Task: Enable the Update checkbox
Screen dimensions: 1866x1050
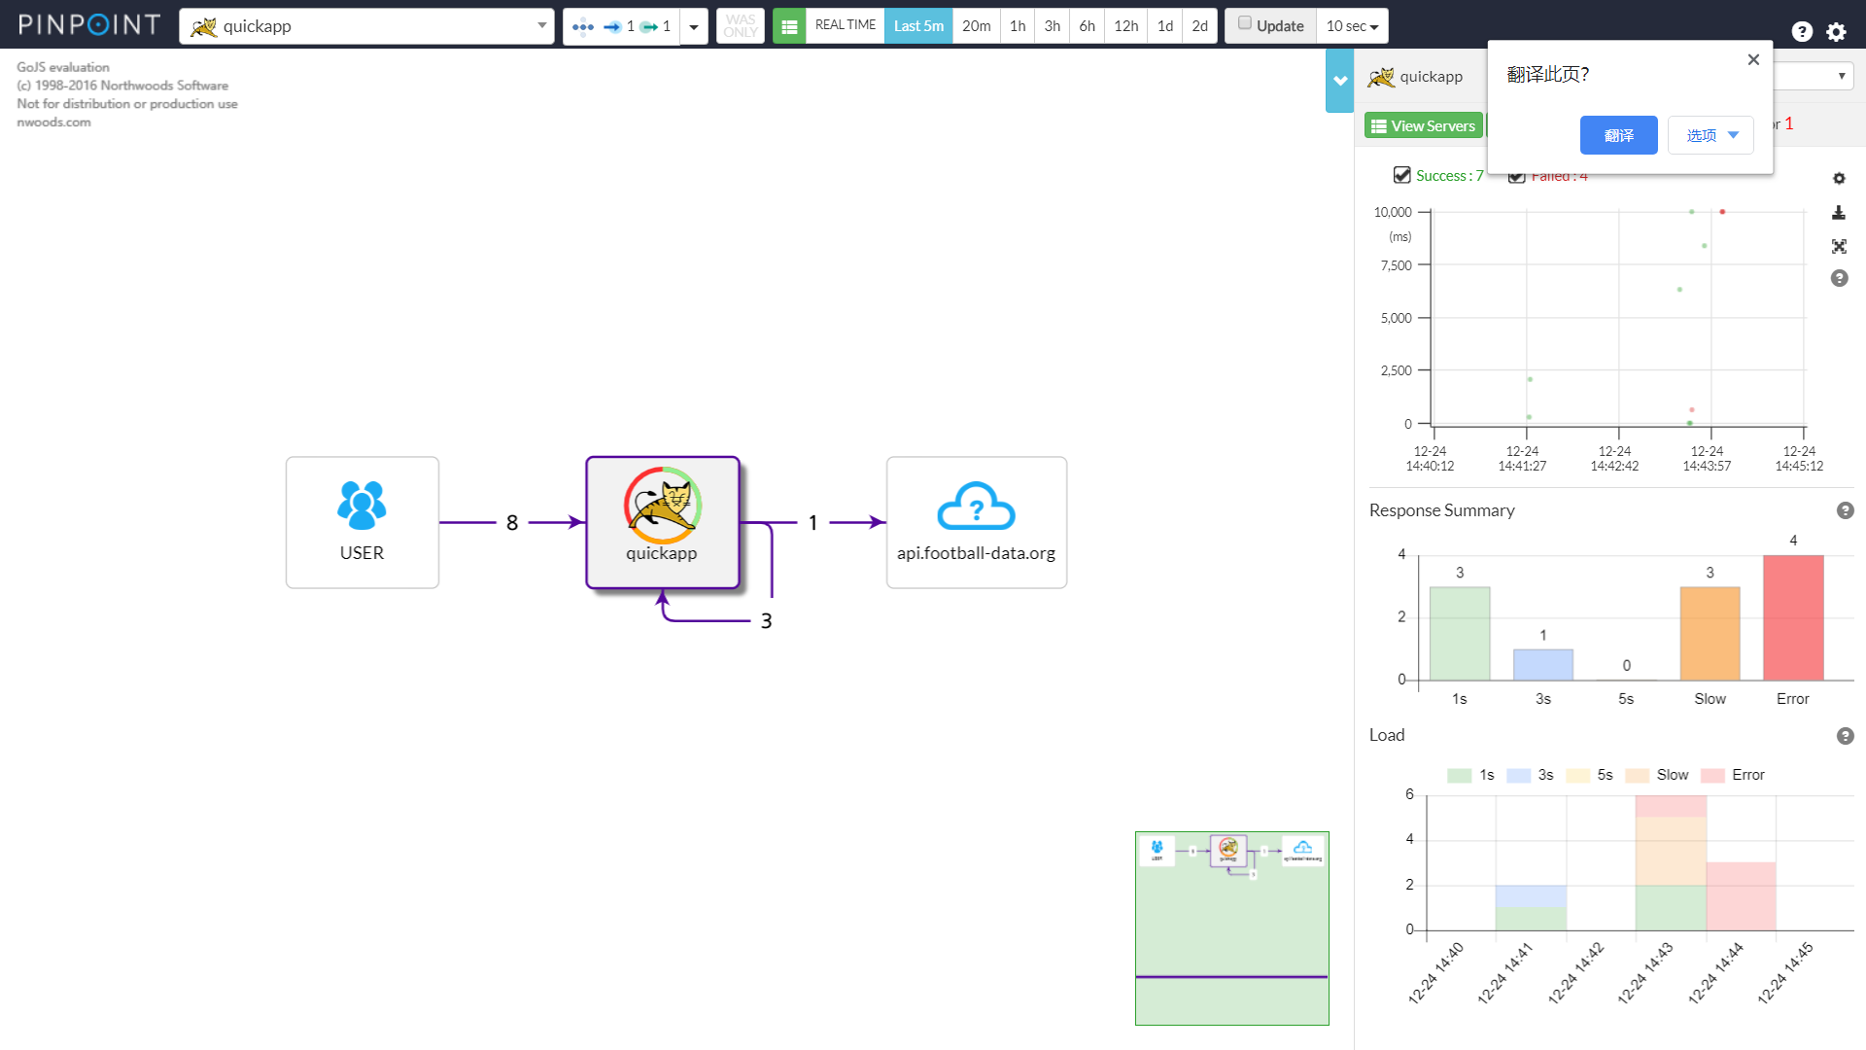Action: [1244, 23]
